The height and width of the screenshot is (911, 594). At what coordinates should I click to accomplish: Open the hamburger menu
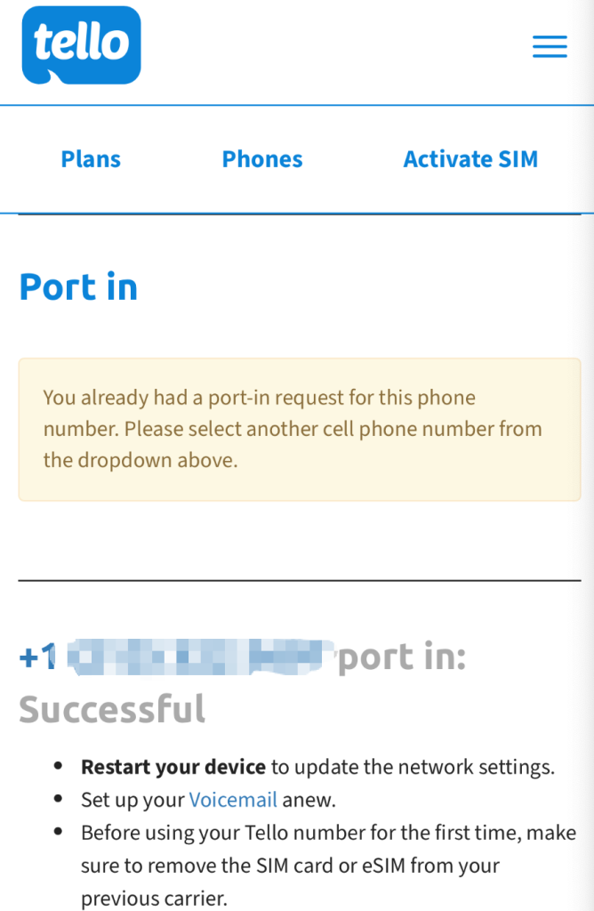click(550, 47)
